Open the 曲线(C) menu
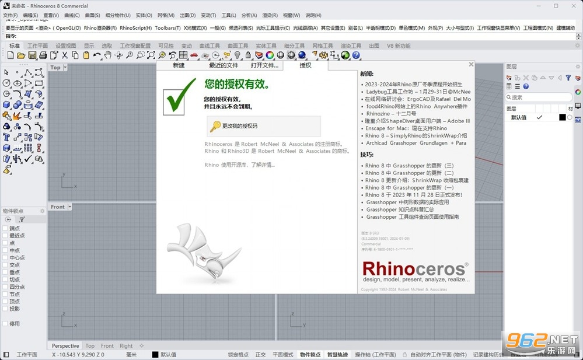Screen dimensions: 583x360 (x=72, y=15)
